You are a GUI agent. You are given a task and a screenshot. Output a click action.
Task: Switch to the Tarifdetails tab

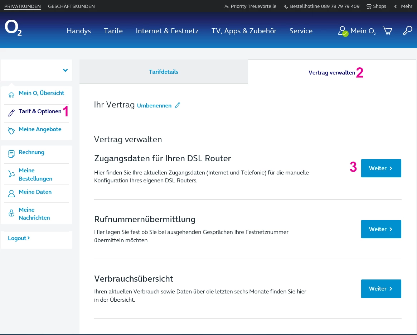(x=164, y=72)
